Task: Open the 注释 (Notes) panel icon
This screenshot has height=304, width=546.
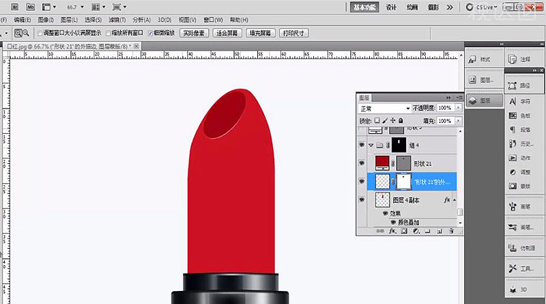Action: coord(513,59)
